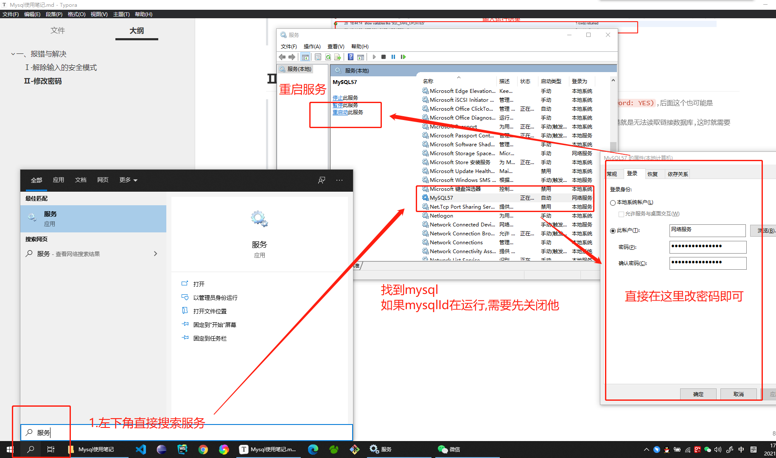Show hidden tray icons chevron

(x=646, y=450)
